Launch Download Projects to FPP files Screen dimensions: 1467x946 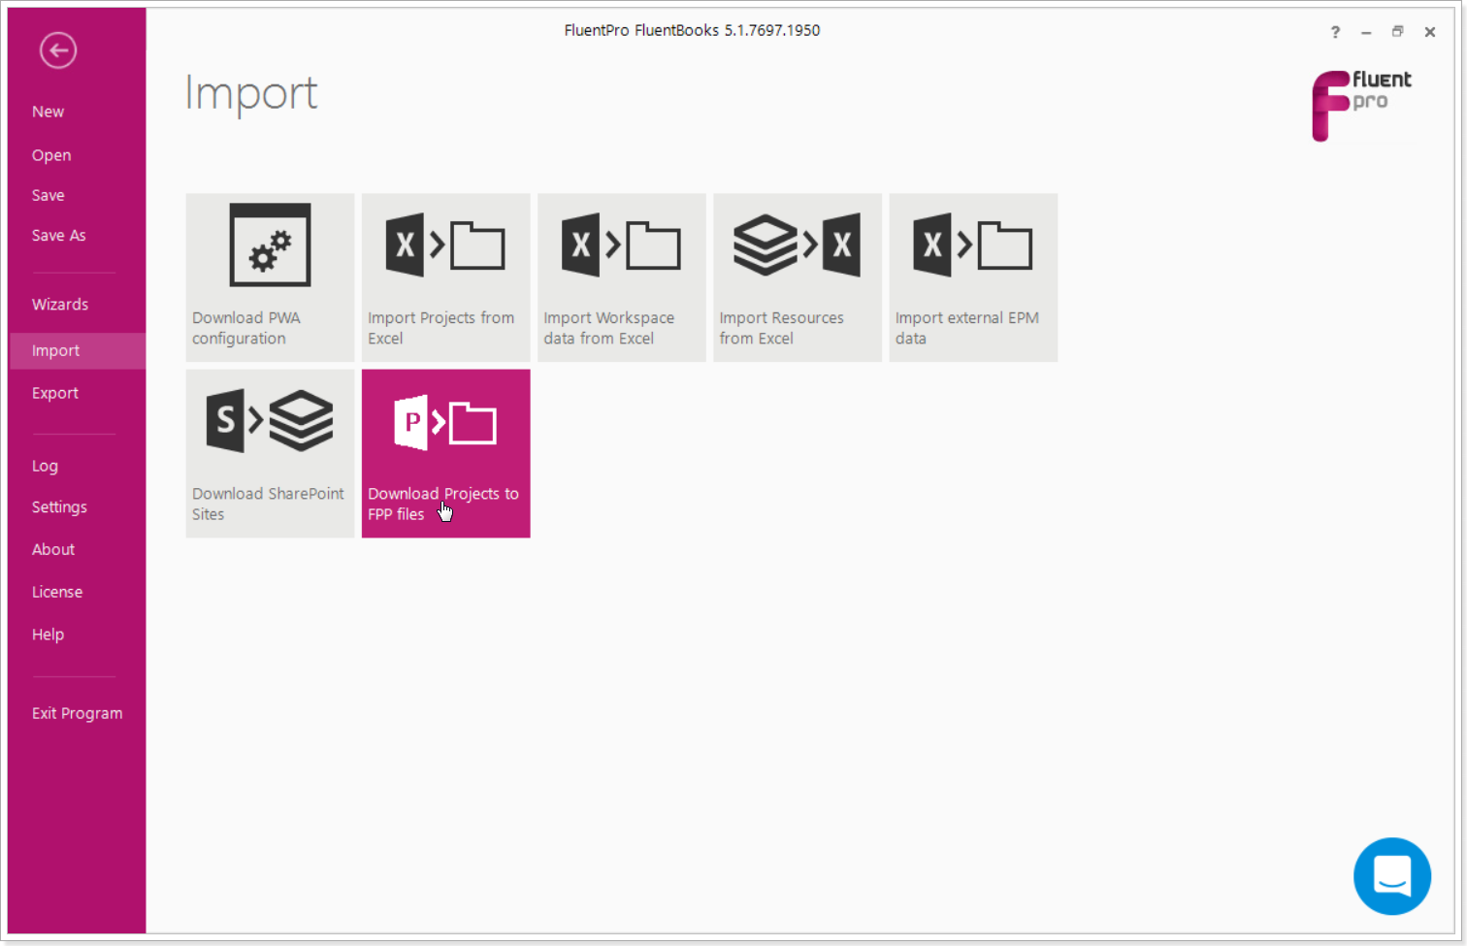(x=445, y=453)
